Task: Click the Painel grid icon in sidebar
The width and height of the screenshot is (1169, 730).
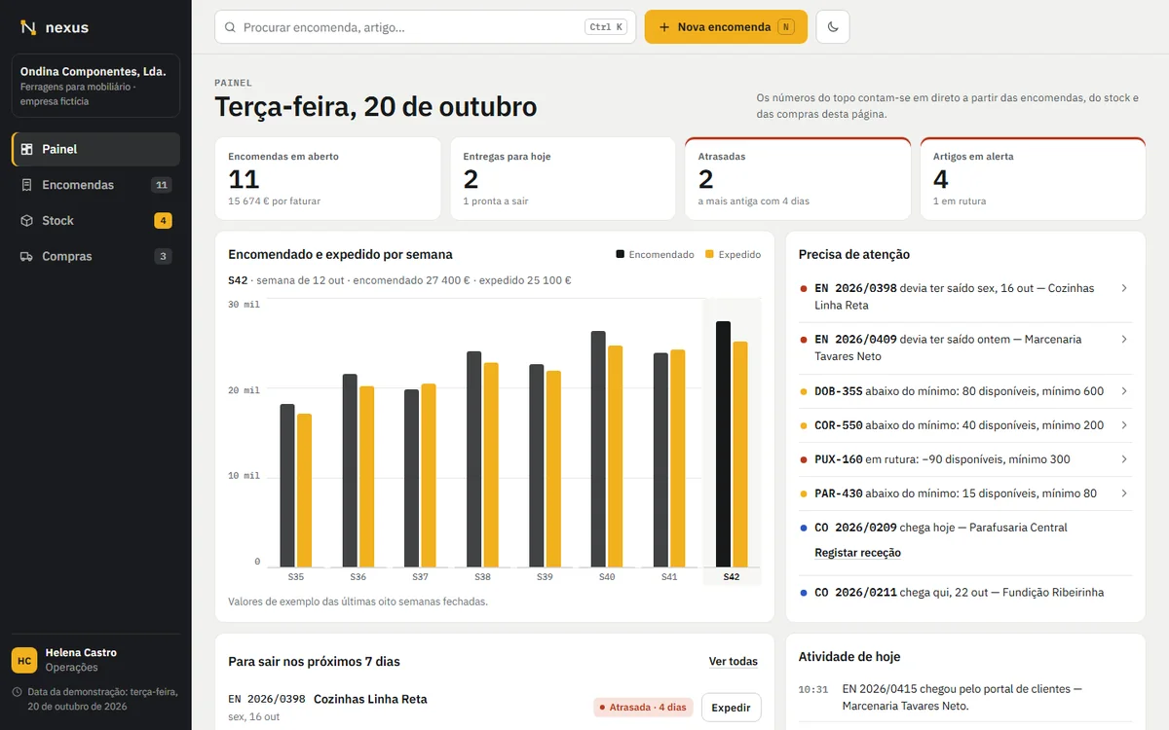Action: click(x=27, y=149)
